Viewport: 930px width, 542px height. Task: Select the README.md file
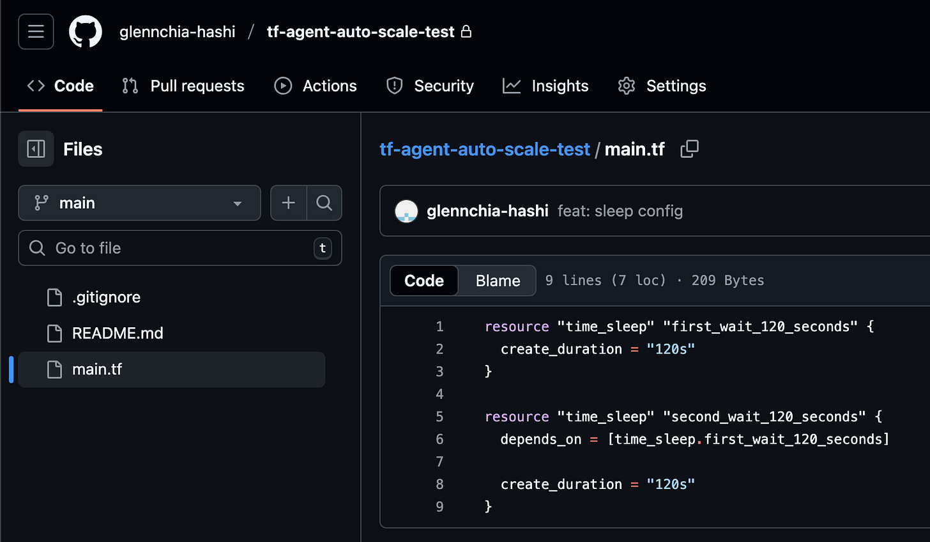[x=118, y=333]
